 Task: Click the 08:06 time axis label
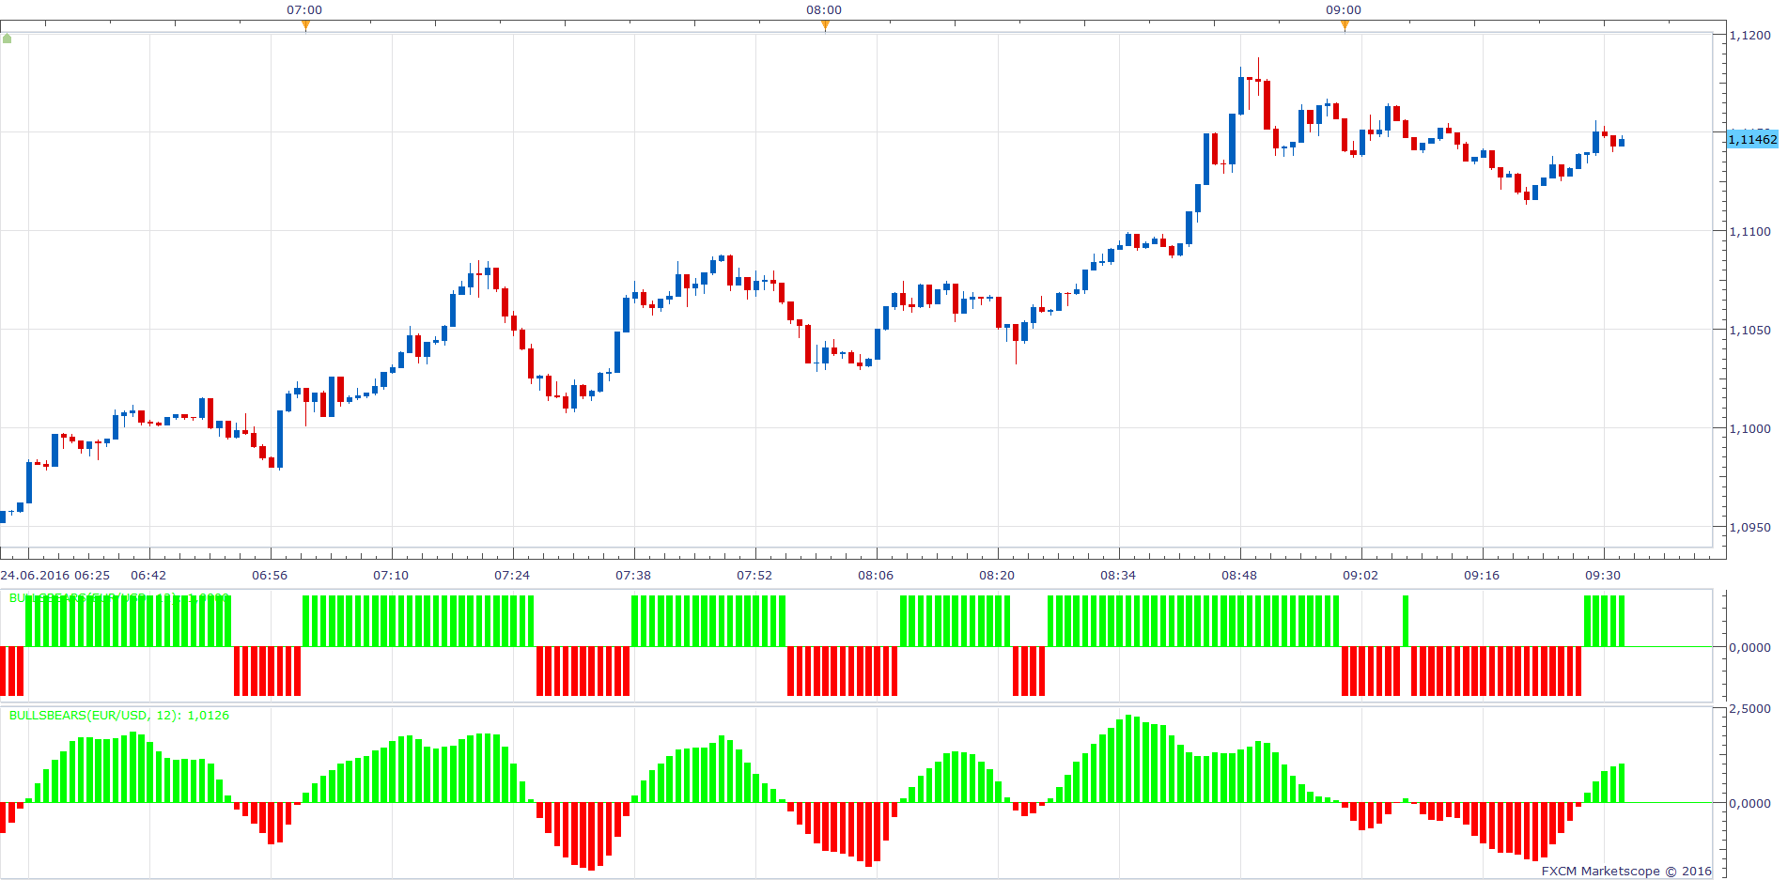[876, 575]
